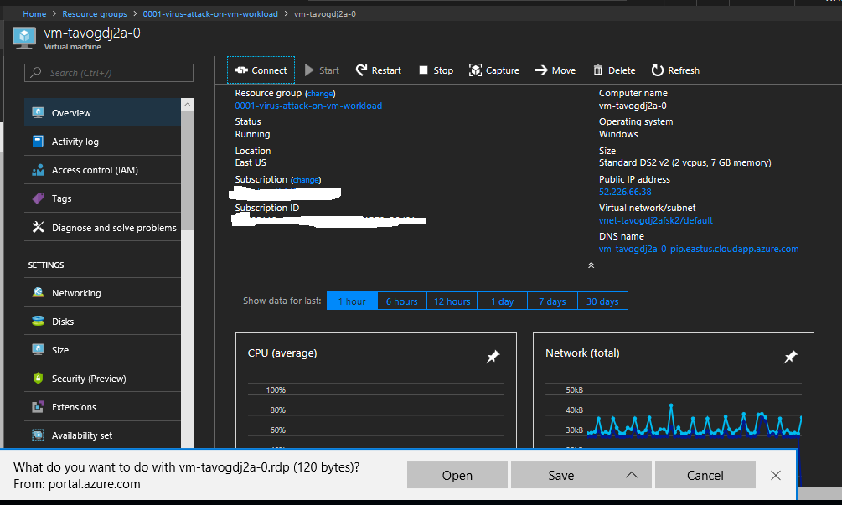Click the Capture icon in the toolbar

coord(475,70)
